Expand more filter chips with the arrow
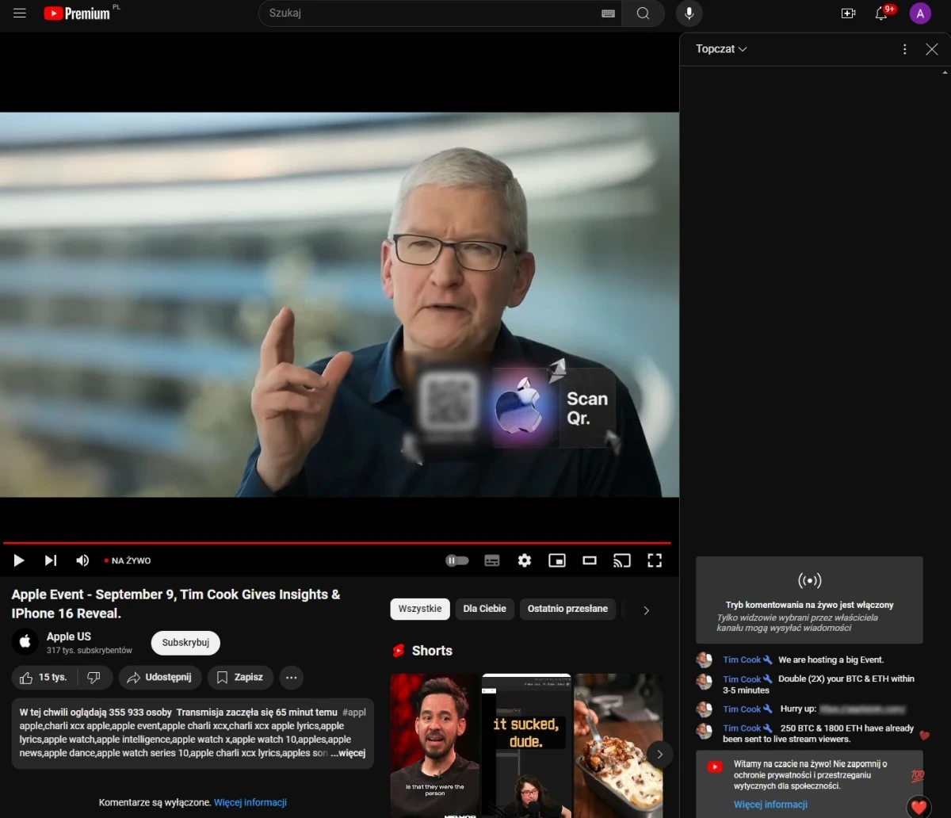Image resolution: width=951 pixels, height=818 pixels. click(x=646, y=610)
